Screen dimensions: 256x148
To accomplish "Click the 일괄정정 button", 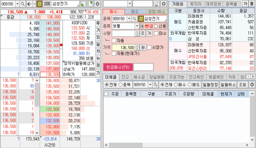I will [x=210, y=85].
